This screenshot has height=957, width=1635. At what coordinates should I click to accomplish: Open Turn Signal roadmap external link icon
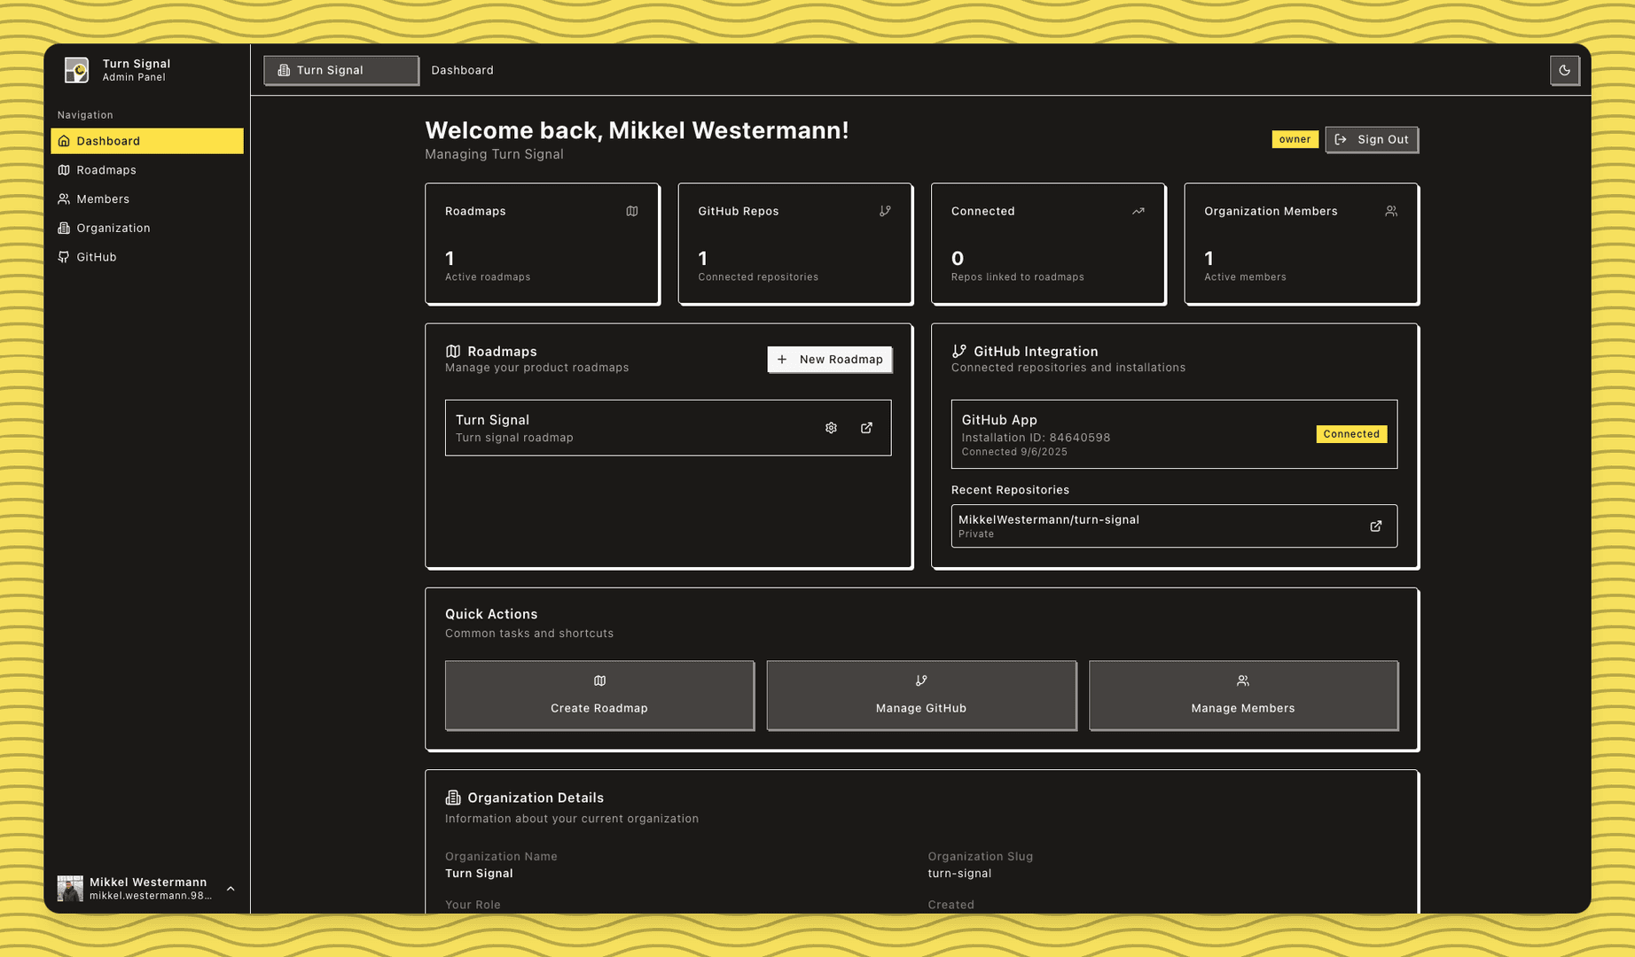coord(866,428)
